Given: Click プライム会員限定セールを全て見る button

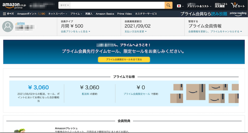Looking at the screenshot, I should (124, 59).
